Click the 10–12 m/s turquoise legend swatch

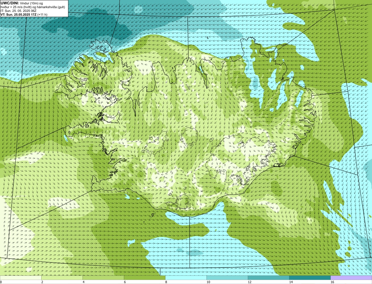227,278
